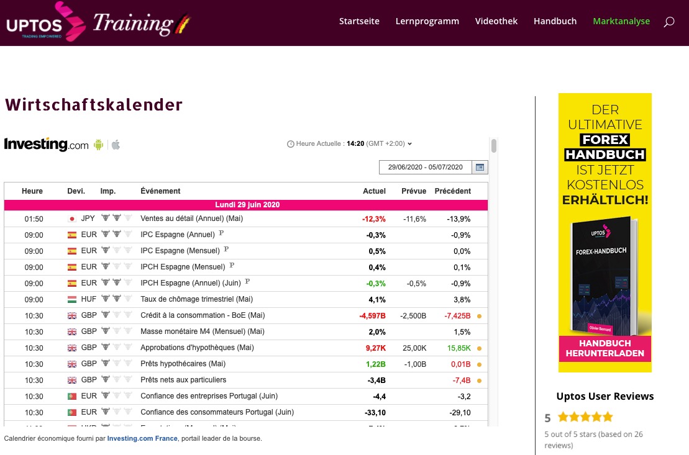Click the Lundi 29 juin 2020 date bar
Screen dimensions: 689x455
pos(246,205)
